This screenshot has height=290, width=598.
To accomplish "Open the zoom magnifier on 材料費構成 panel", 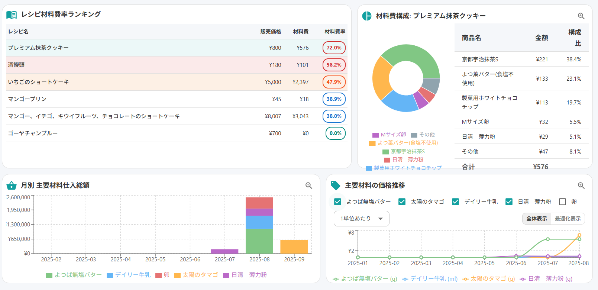I will [x=581, y=16].
